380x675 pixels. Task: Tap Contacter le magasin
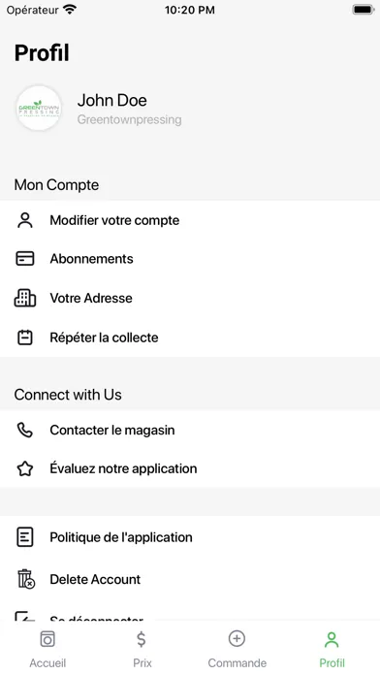click(190, 430)
